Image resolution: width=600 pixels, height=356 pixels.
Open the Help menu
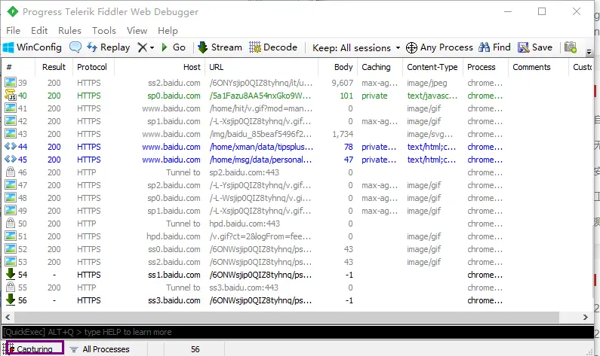pos(168,31)
